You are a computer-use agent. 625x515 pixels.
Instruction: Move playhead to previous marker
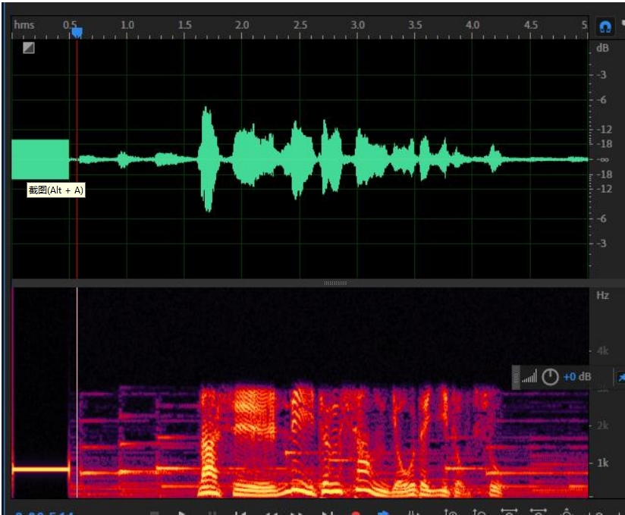coord(240,513)
